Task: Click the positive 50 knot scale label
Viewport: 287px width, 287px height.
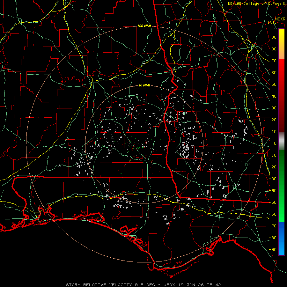Action: [274, 85]
